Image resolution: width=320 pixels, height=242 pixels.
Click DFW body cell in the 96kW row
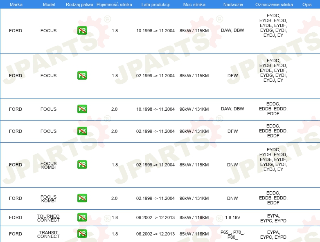(x=233, y=131)
